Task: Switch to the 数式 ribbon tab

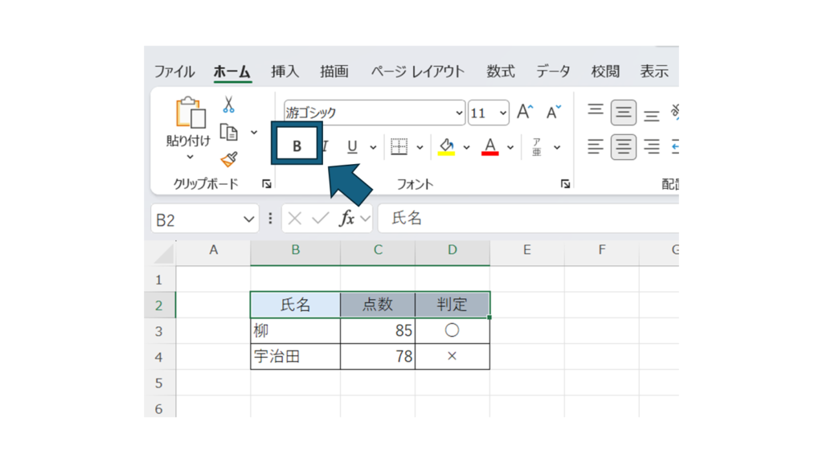Action: [500, 72]
